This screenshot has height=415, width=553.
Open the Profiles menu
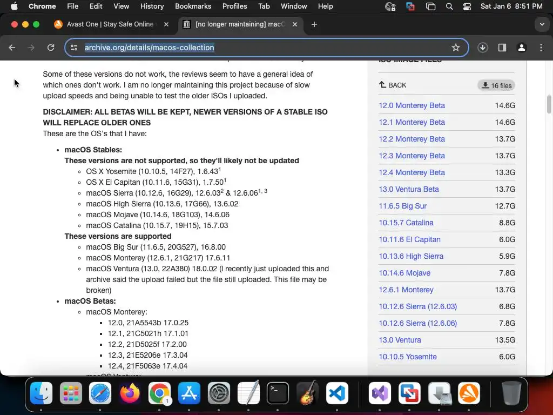click(234, 6)
